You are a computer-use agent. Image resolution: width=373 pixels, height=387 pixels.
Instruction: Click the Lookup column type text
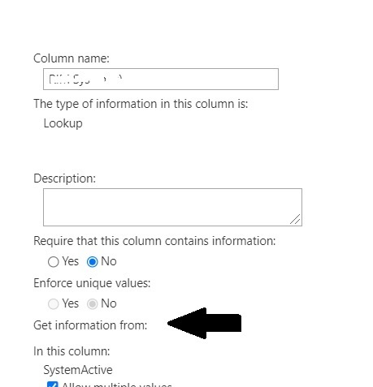coord(63,123)
